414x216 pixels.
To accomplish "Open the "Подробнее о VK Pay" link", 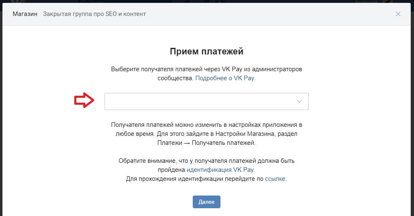I will point(225,78).
